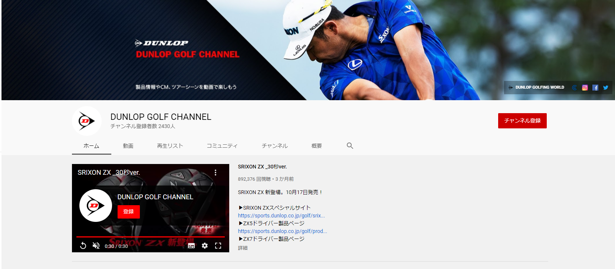Open the SRIXON ZX _30秒ver. title beside the video

[262, 167]
